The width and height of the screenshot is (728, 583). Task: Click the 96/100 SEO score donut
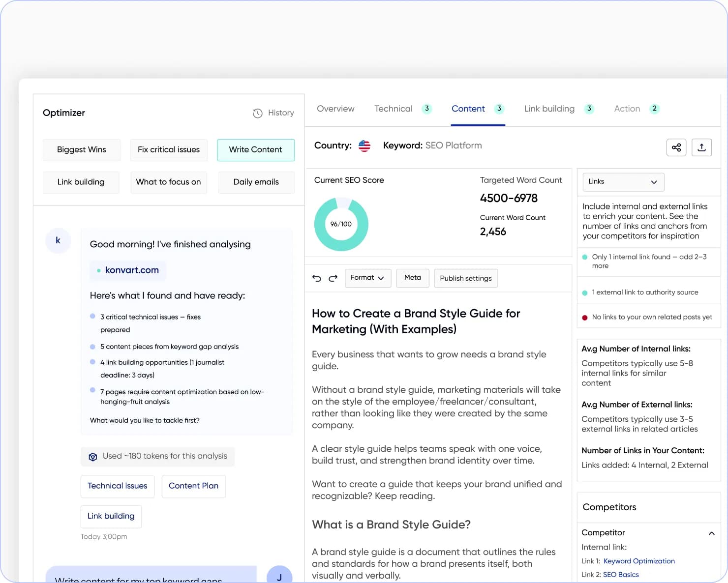[x=341, y=224]
